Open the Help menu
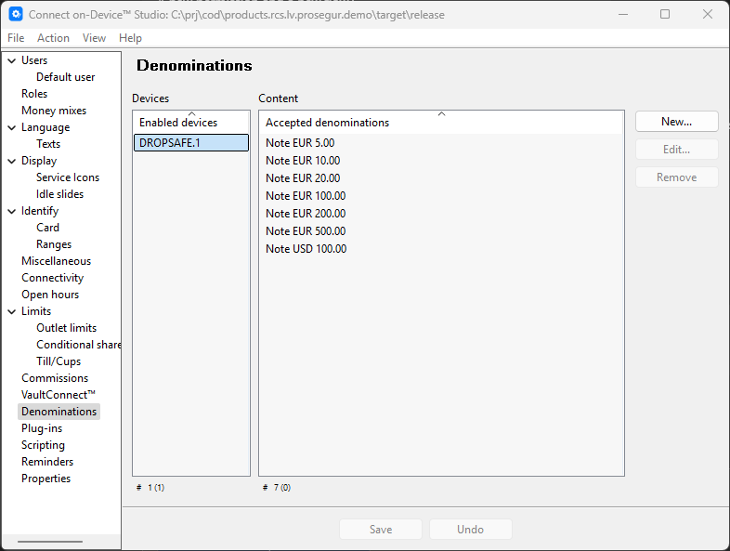 tap(130, 38)
